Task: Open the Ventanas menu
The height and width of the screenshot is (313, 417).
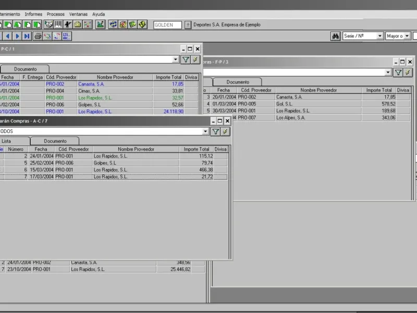Action: pos(78,14)
